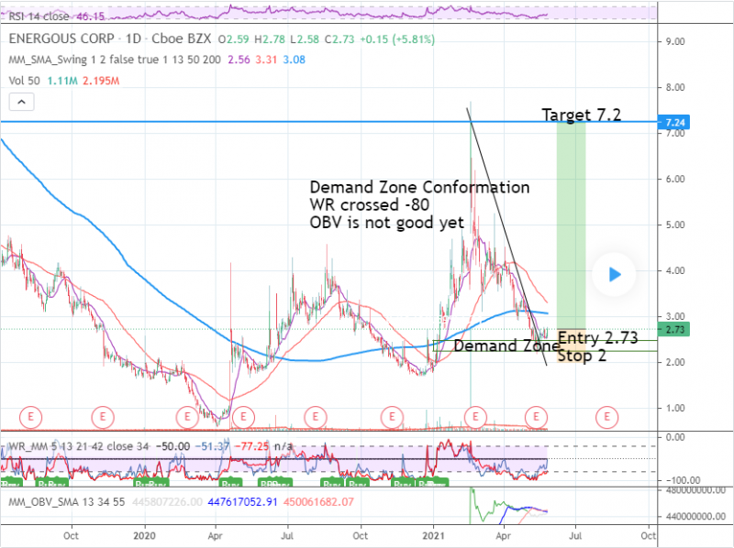Click the earnings E marker below the price spike
734x548 pixels.
coord(477,416)
